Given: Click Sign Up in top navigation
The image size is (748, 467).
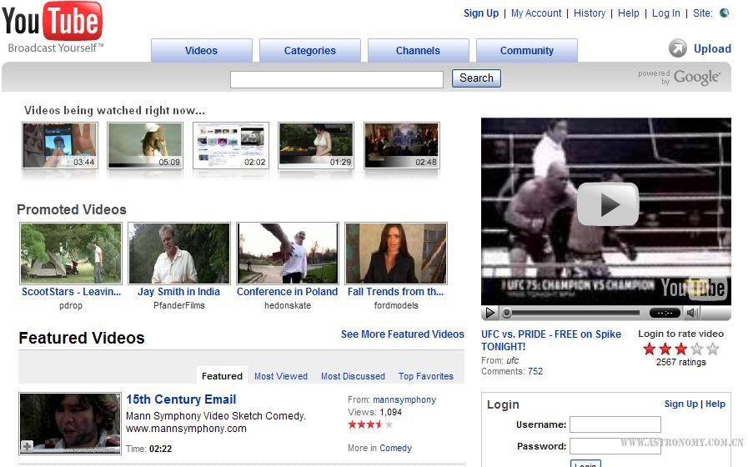Looking at the screenshot, I should click(x=481, y=13).
